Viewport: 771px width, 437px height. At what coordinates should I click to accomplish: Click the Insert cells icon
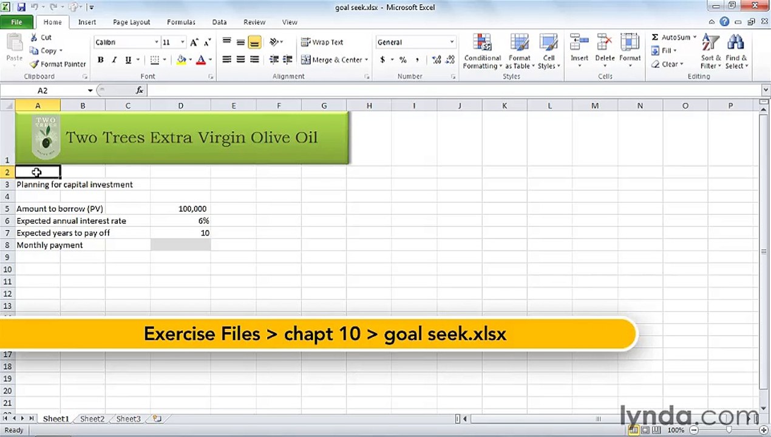point(579,44)
